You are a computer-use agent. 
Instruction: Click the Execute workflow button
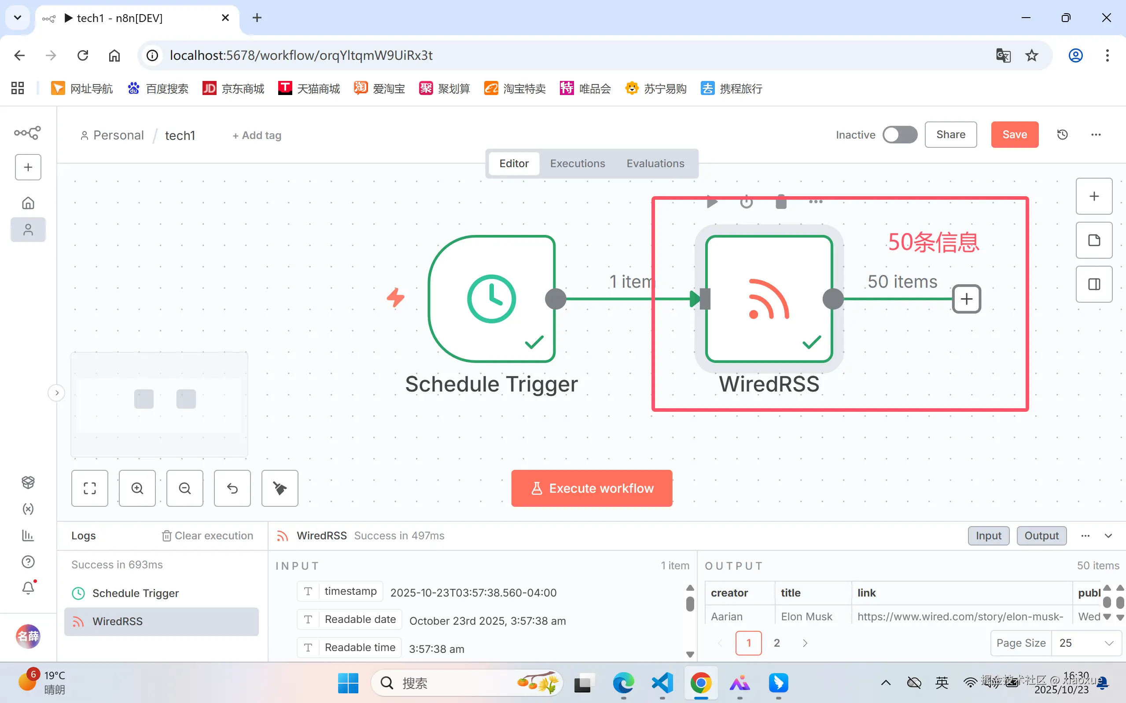[592, 488]
